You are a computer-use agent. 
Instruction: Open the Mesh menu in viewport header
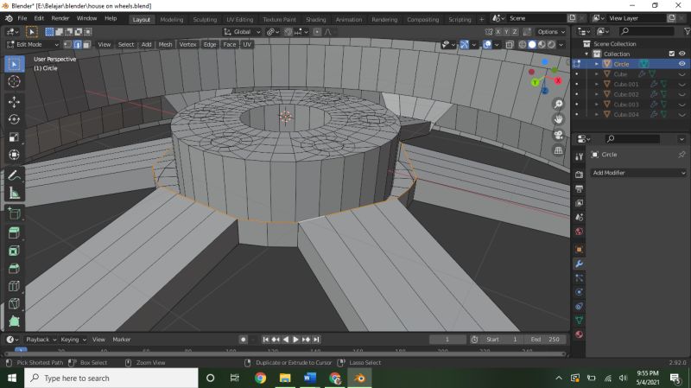165,45
